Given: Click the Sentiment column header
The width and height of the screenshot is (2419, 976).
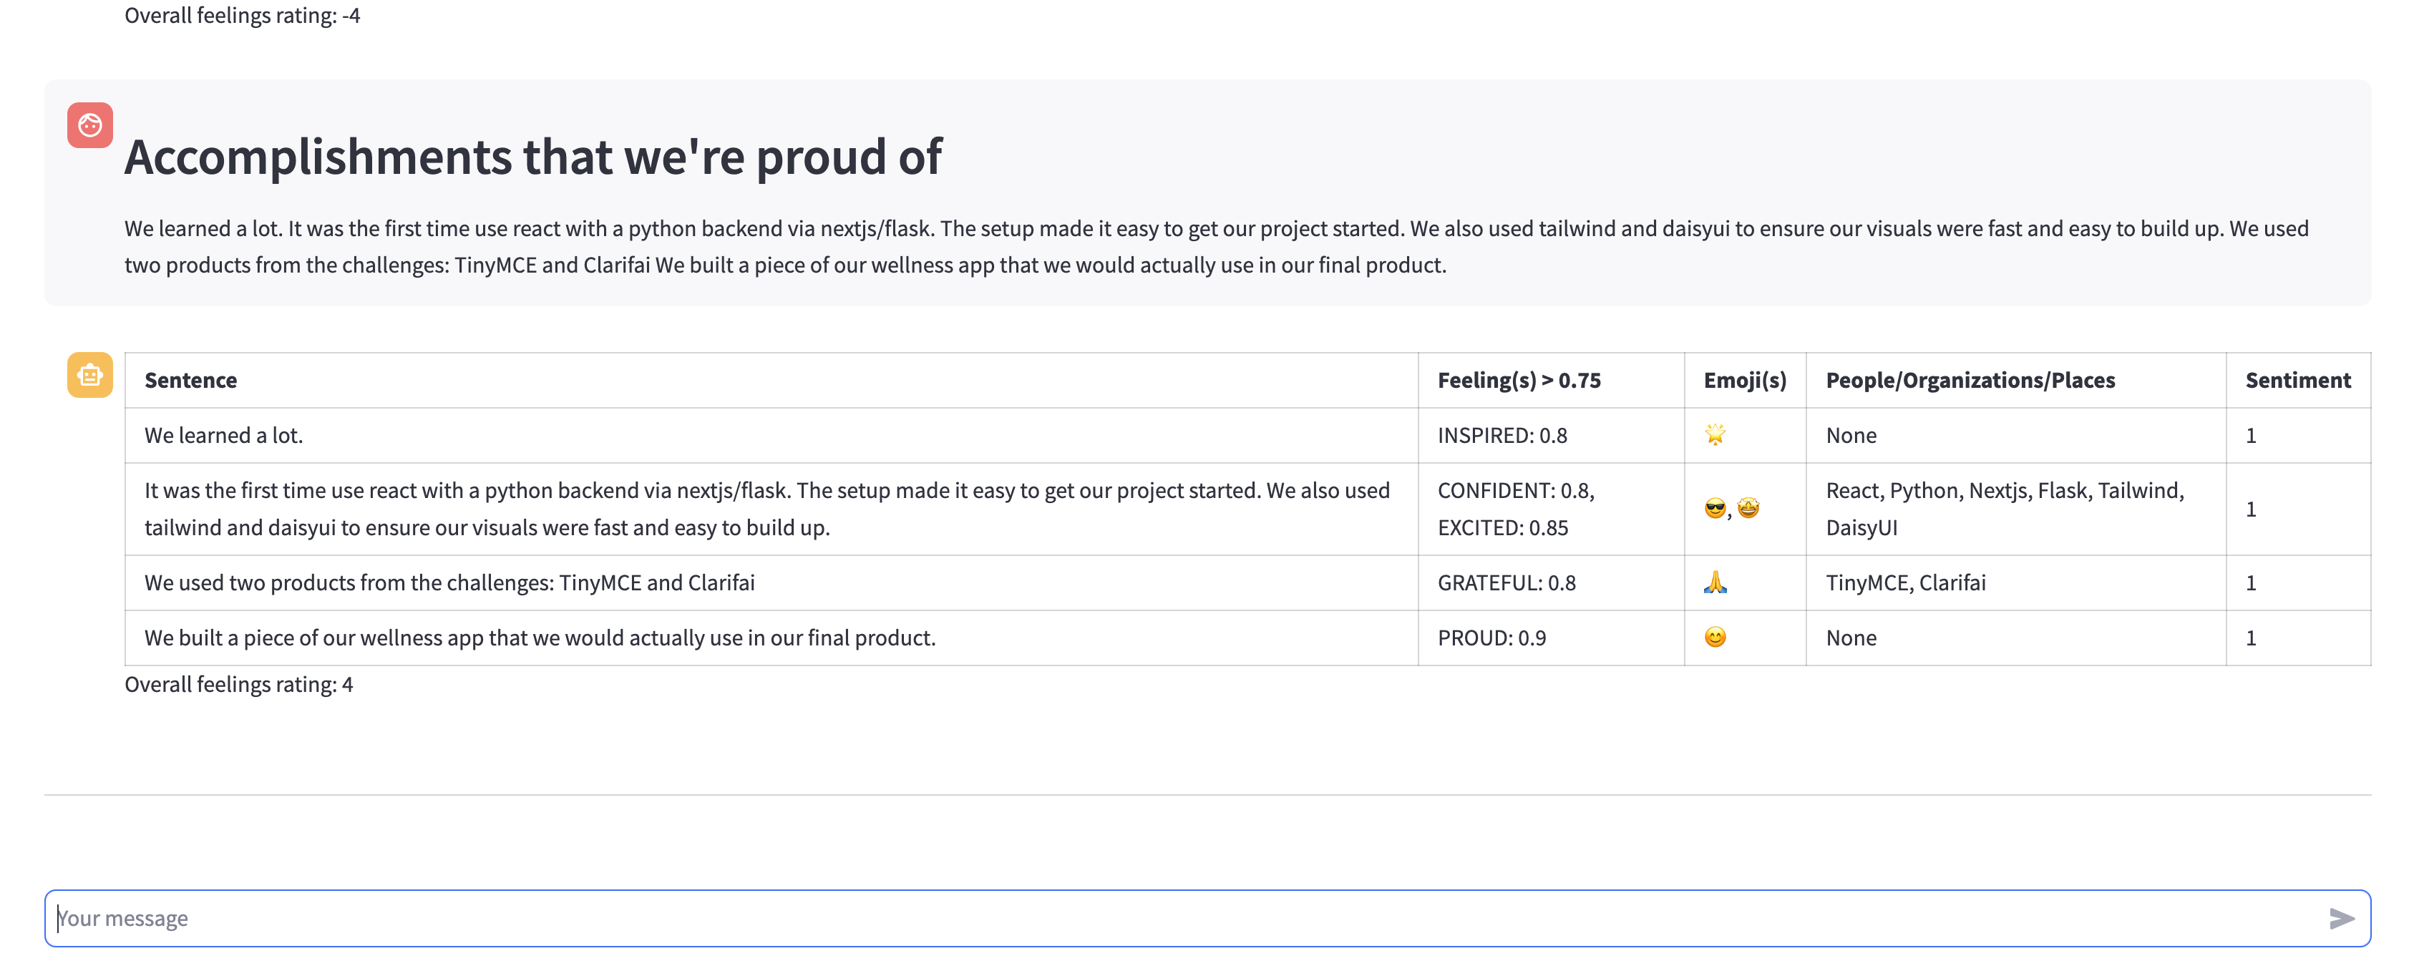Looking at the screenshot, I should coord(2297,380).
